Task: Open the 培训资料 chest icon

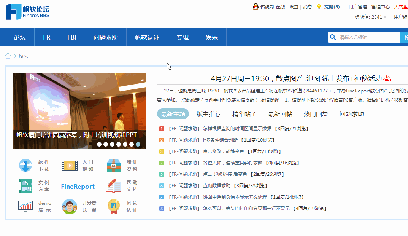Action: [x=114, y=166]
